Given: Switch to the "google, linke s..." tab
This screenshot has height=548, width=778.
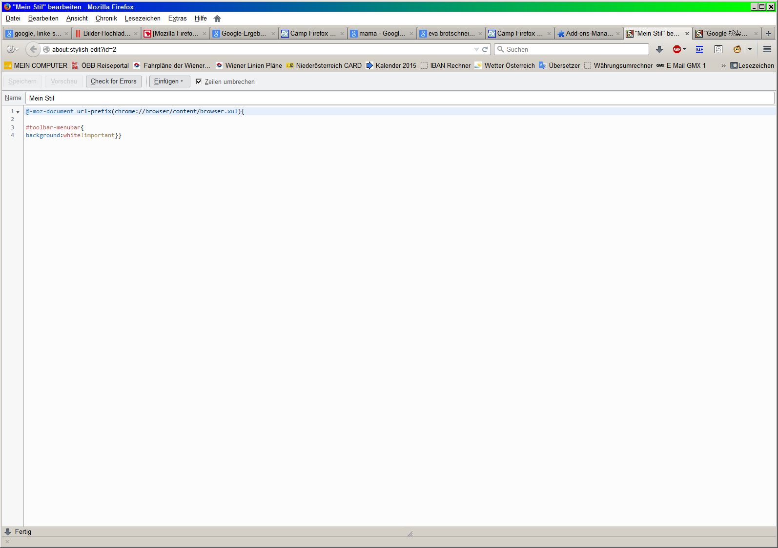Looking at the screenshot, I should 37,34.
